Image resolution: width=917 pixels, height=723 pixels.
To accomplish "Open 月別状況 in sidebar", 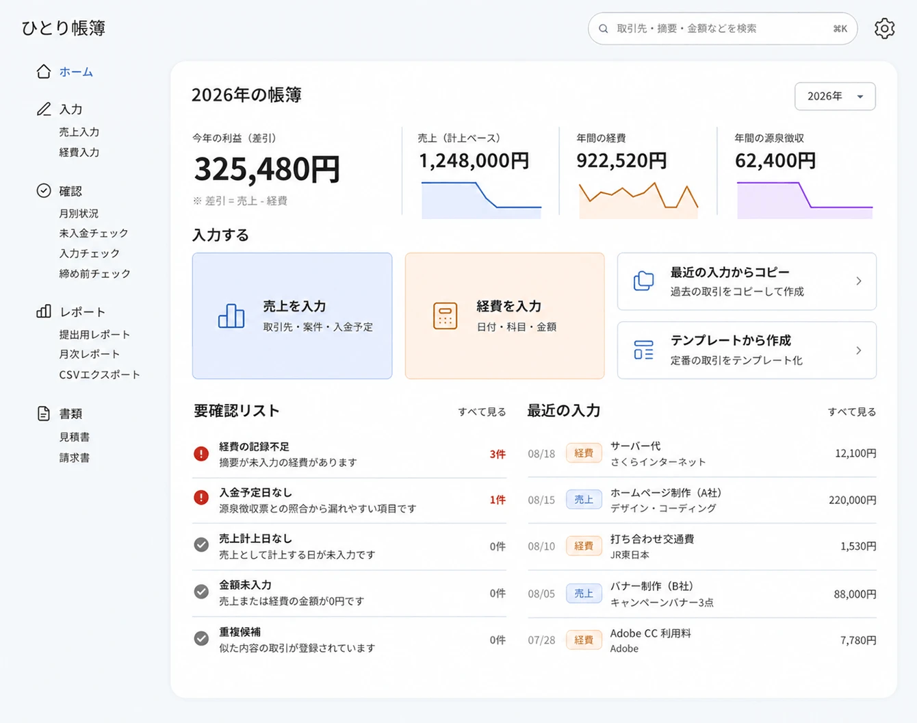I will [79, 214].
